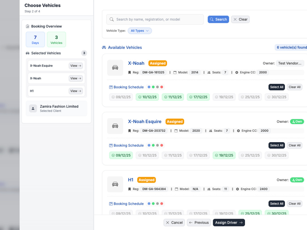Click the bookmark icon beside Reg DM-GA-161325
The image size is (307, 230).
coord(130,72)
